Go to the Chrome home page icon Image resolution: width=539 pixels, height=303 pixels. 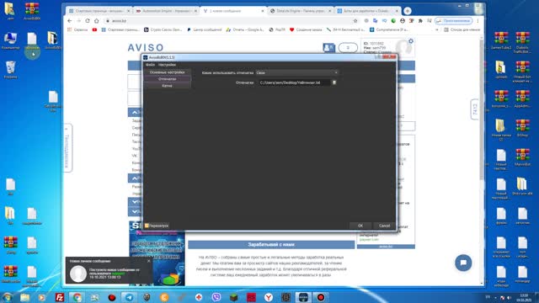coord(97,21)
